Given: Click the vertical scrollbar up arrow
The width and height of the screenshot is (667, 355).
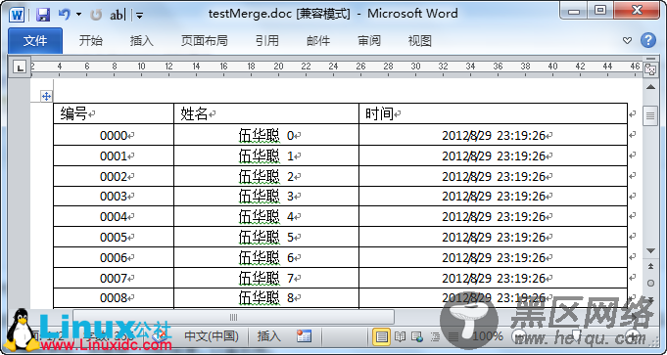Looking at the screenshot, I should point(650,87).
